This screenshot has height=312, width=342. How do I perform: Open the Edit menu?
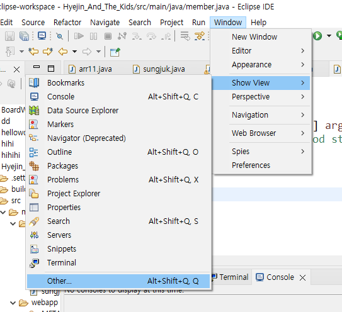pos(6,23)
